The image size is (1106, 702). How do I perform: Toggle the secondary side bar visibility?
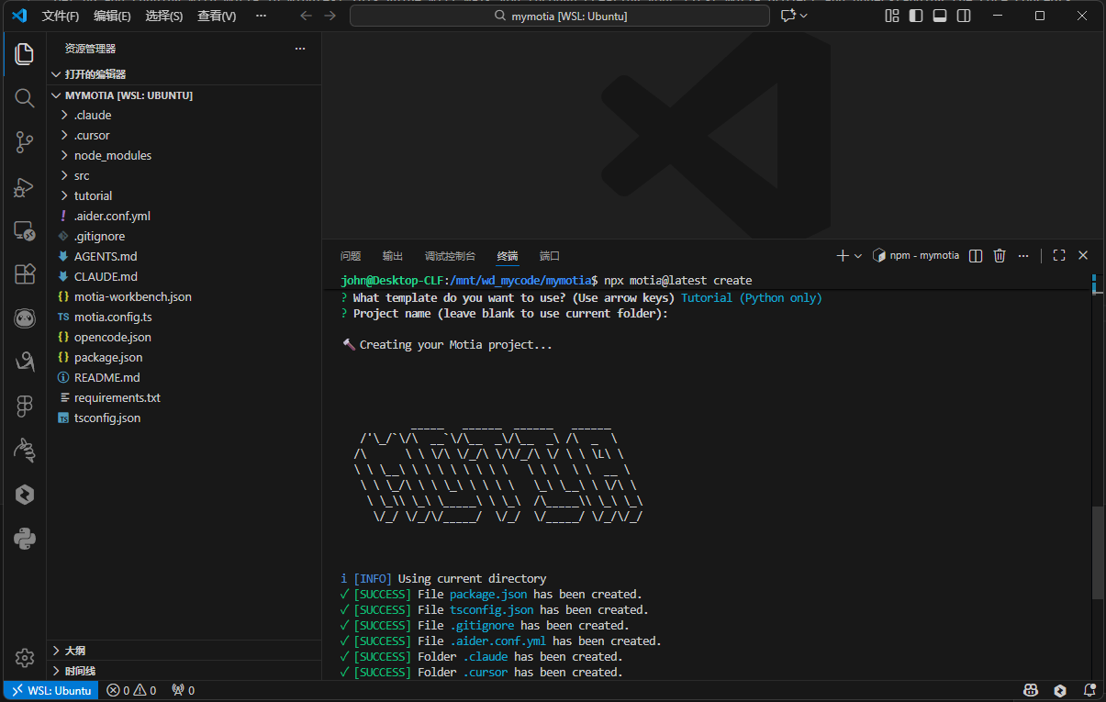[964, 16]
